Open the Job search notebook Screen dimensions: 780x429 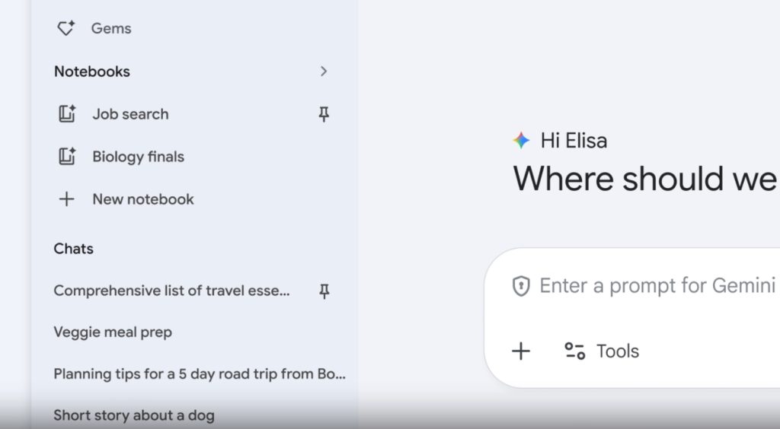[x=130, y=114]
